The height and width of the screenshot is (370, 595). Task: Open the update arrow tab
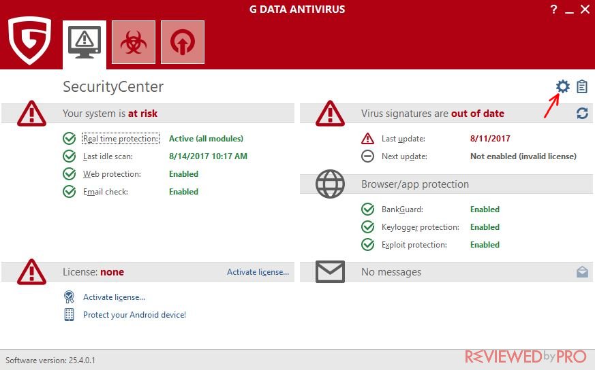(183, 42)
